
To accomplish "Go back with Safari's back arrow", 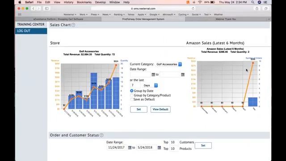I will 33,8.
